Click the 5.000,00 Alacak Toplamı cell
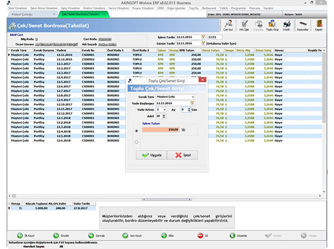334x249 pixels. 35,208
